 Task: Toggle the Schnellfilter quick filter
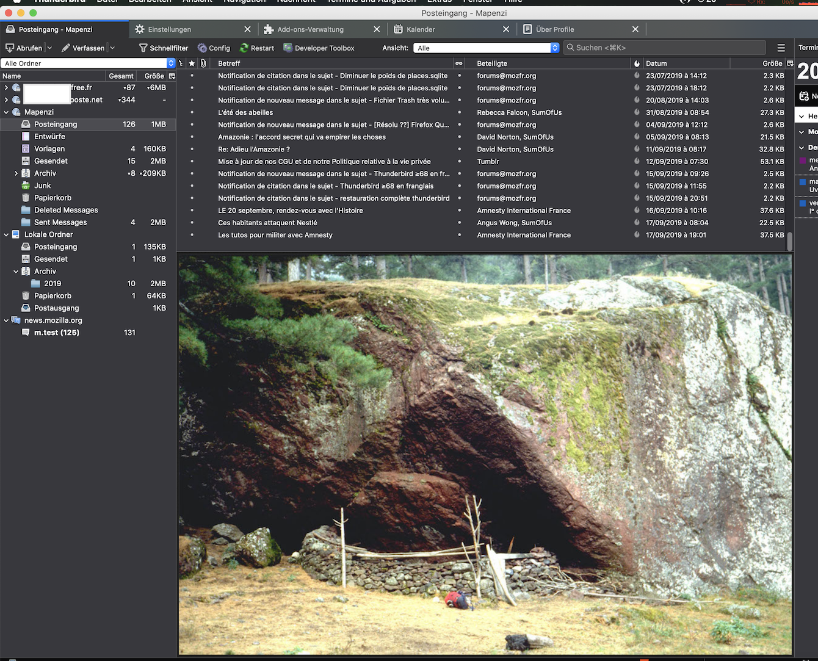[163, 48]
